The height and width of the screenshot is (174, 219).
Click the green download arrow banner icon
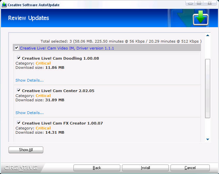coord(201,18)
